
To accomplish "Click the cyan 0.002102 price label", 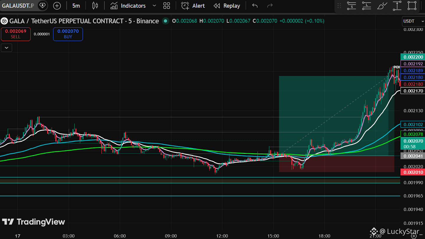I will [x=413, y=124].
